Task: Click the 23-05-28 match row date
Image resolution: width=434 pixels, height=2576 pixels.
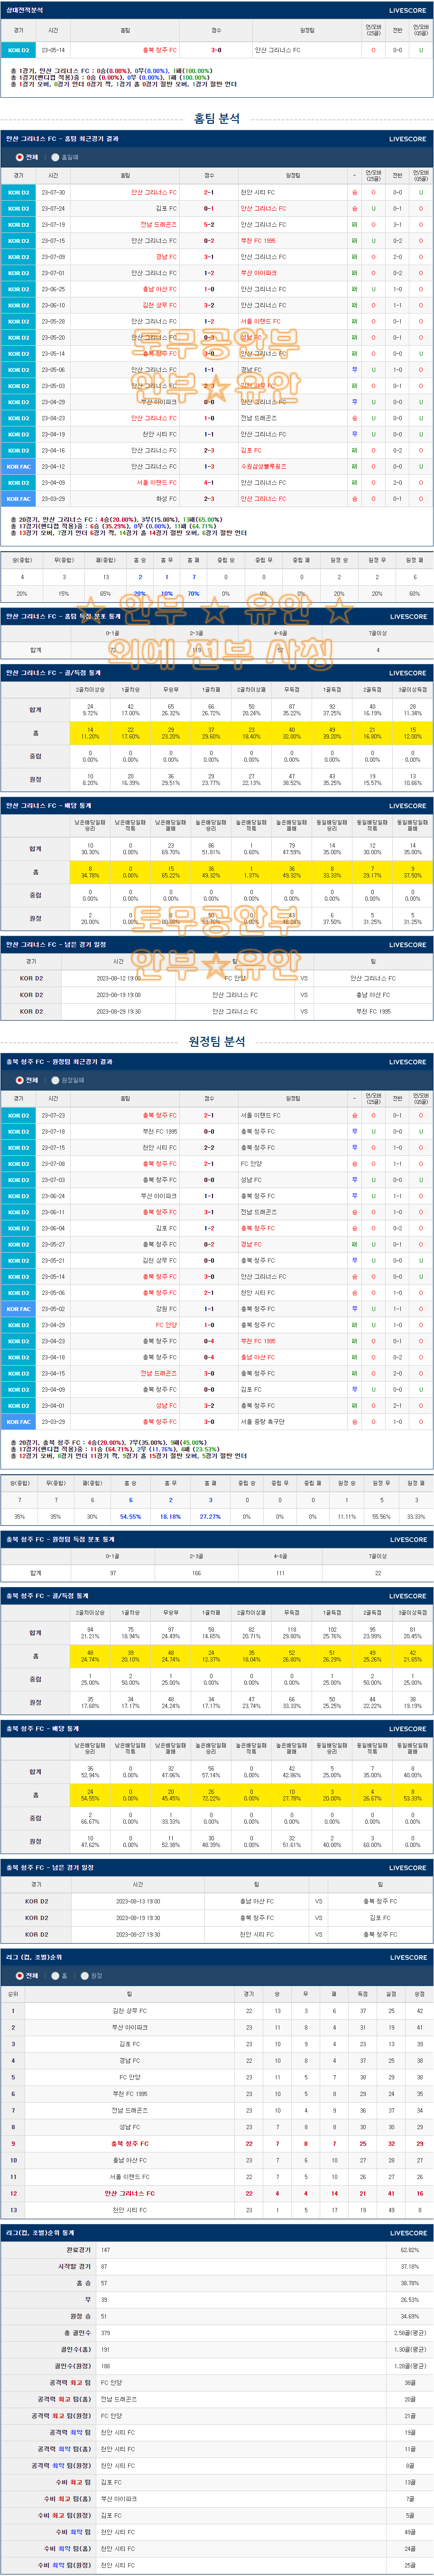Action: [x=53, y=321]
